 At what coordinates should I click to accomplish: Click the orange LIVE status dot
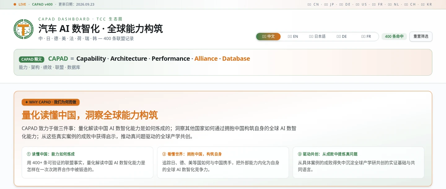(15, 4)
